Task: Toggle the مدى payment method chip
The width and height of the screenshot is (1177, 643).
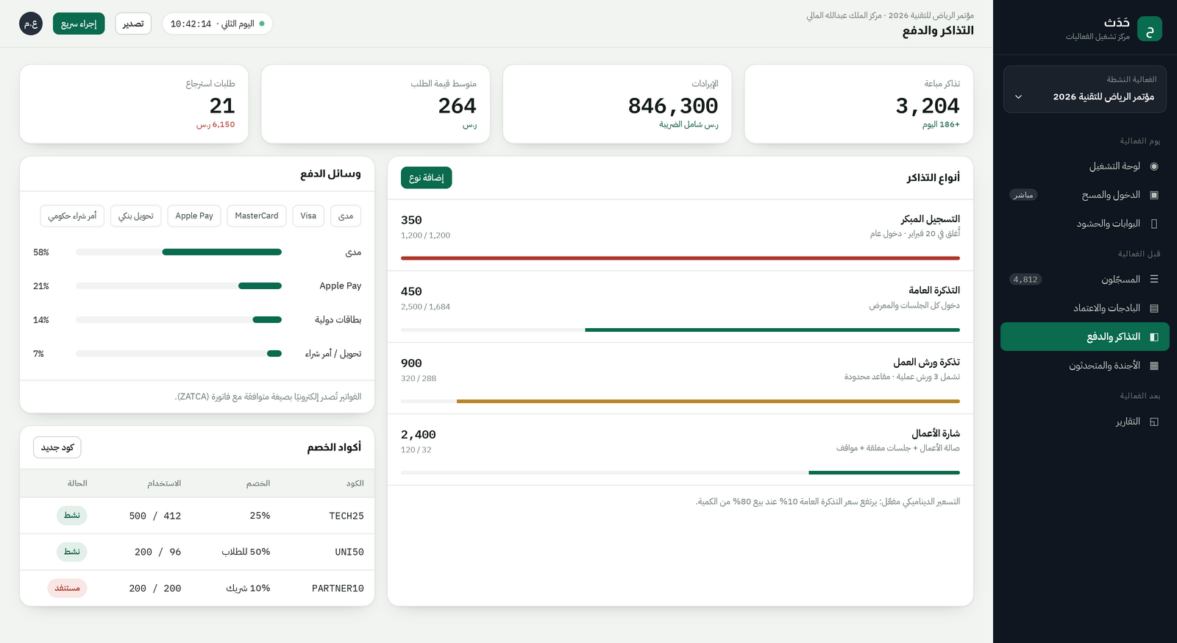Action: [346, 216]
